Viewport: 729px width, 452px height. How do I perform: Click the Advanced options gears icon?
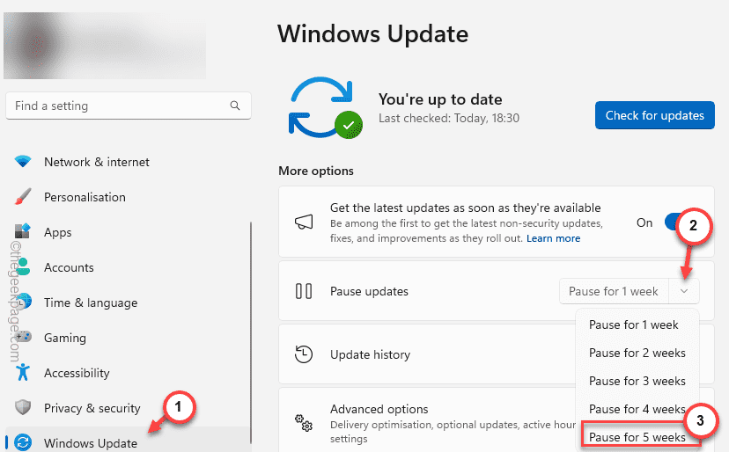click(x=304, y=423)
